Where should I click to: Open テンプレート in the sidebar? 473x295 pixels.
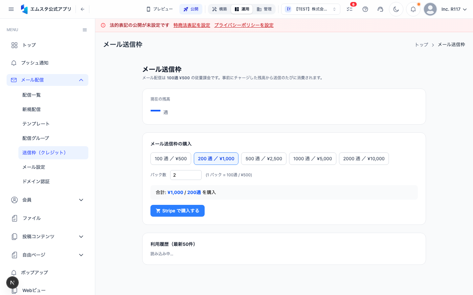(x=53, y=124)
